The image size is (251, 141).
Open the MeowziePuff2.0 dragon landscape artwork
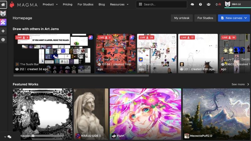[216, 114]
